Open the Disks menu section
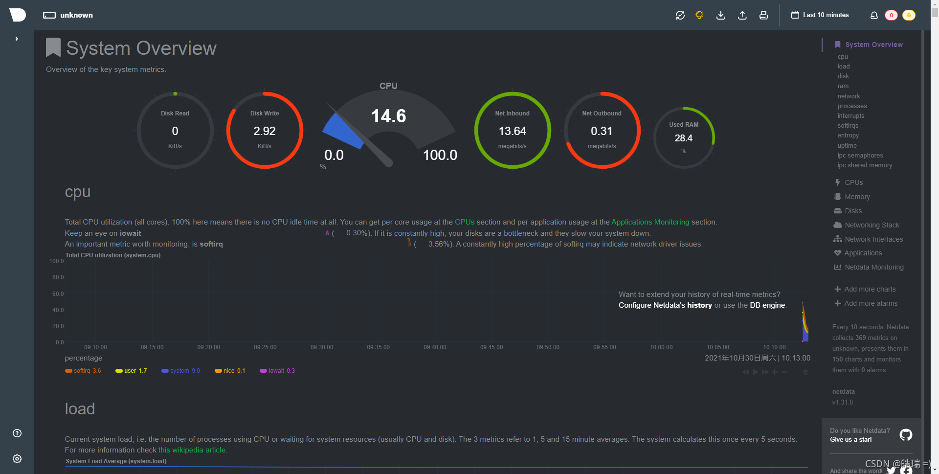The height and width of the screenshot is (474, 939). pyautogui.click(x=848, y=211)
